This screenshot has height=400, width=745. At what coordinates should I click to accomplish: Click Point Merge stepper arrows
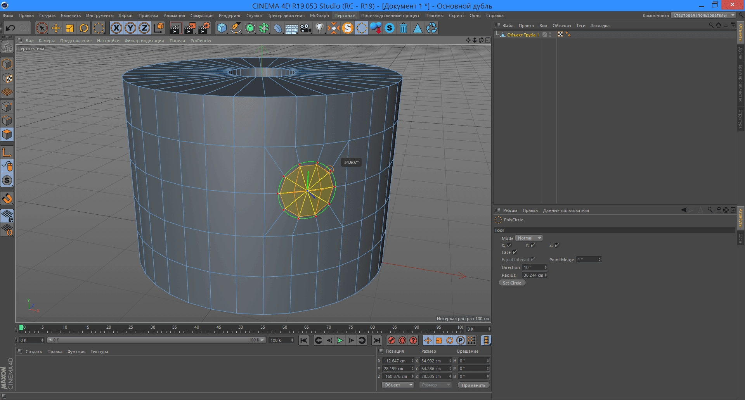click(x=600, y=259)
